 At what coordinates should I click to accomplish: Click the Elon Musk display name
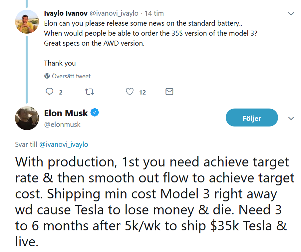click(66, 113)
